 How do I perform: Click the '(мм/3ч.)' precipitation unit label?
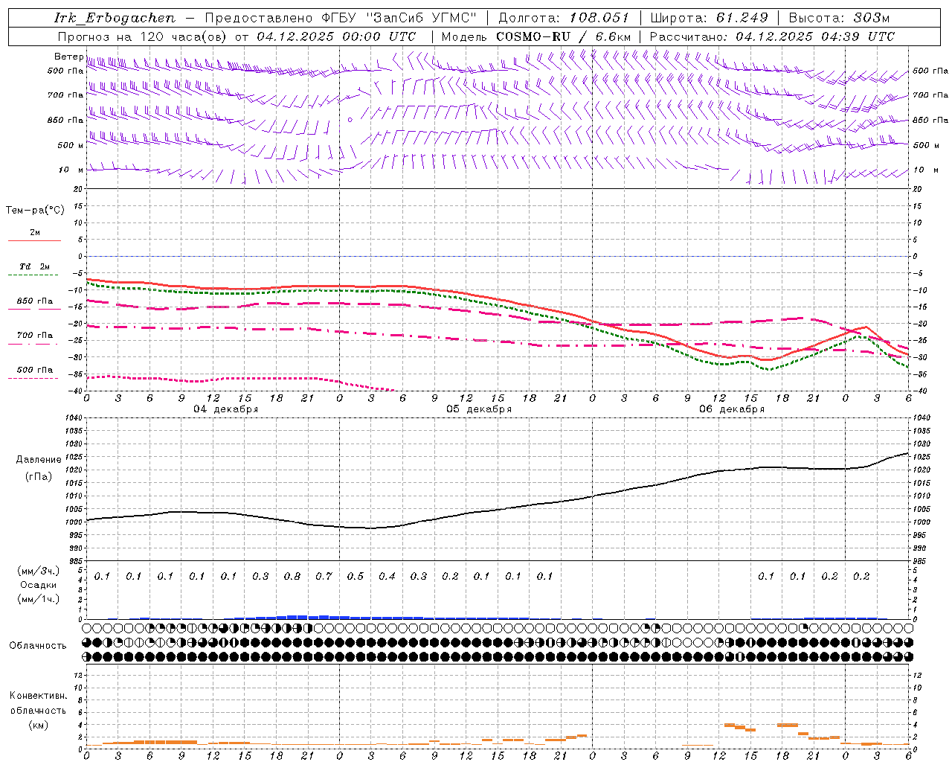39,571
